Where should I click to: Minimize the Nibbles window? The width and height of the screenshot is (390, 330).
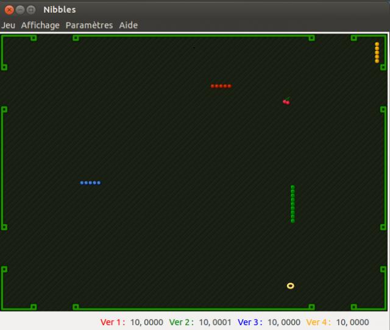pyautogui.click(x=20, y=10)
